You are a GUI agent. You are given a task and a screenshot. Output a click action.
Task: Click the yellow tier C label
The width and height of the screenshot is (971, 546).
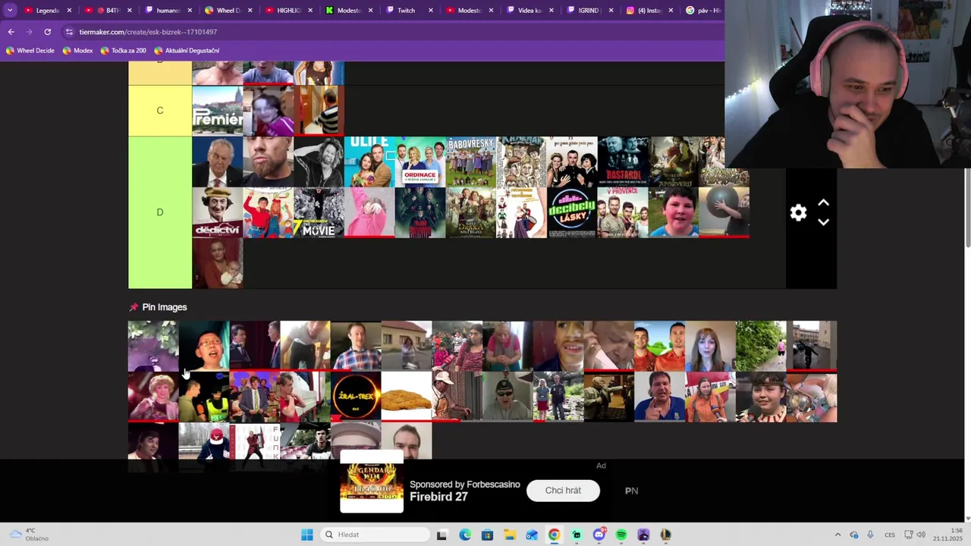tap(160, 111)
